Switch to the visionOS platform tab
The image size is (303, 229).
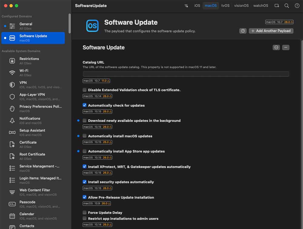[x=241, y=5]
